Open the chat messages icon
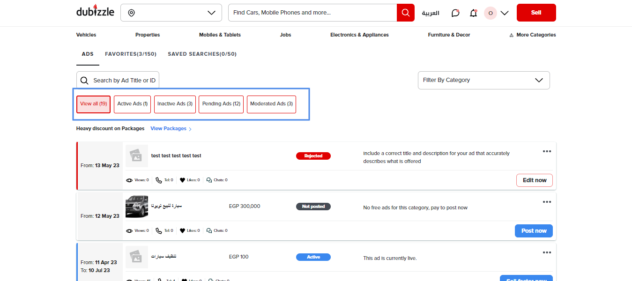Image resolution: width=632 pixels, height=281 pixels. click(455, 13)
